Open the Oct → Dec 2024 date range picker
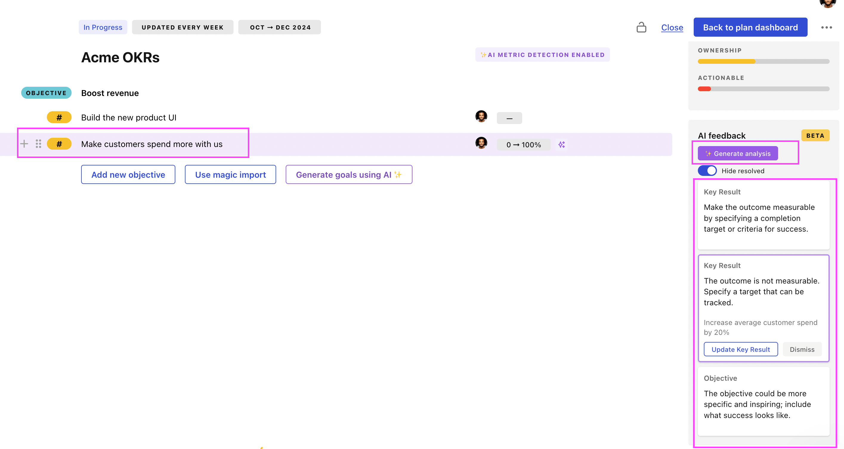Screen dimensions: 844x449 pyautogui.click(x=279, y=27)
